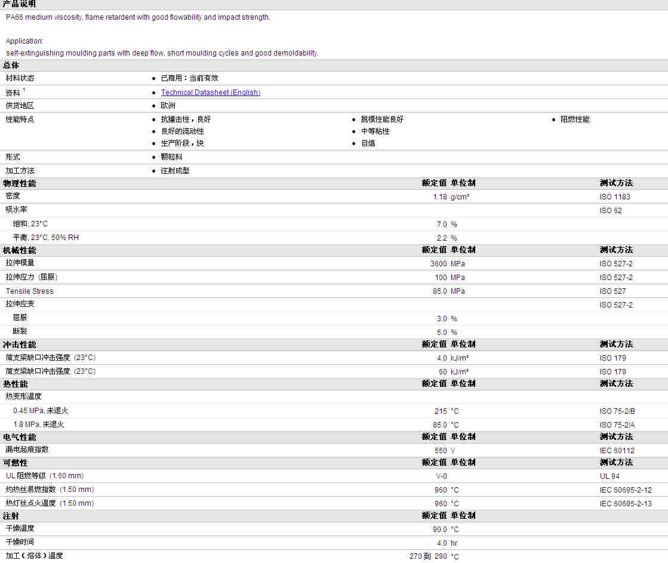Open the Technical Datasheet (English) link
668x563 pixels.
[x=210, y=93]
